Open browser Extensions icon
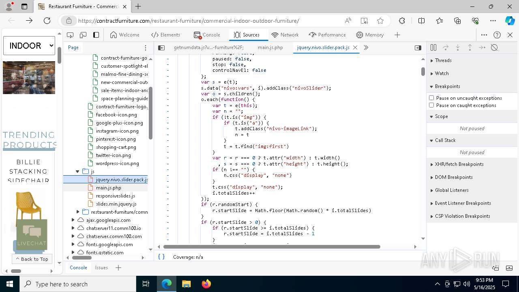The image size is (519, 292). click(402, 21)
